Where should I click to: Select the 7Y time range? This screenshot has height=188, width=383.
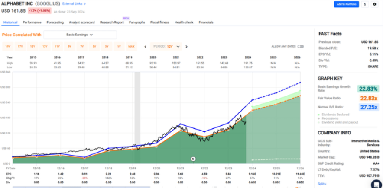[x=82, y=47]
